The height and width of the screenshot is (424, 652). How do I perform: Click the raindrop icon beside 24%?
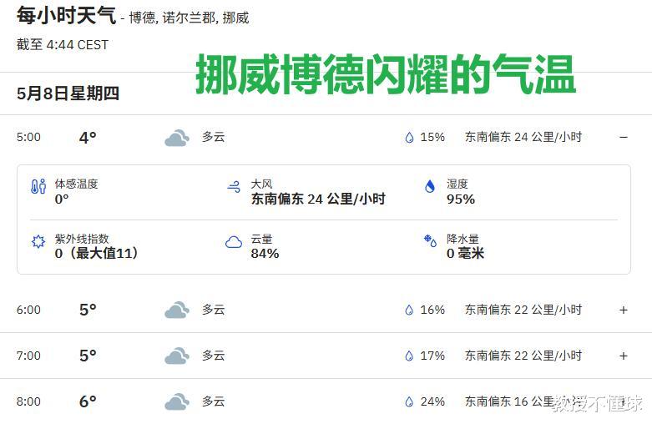pos(409,402)
